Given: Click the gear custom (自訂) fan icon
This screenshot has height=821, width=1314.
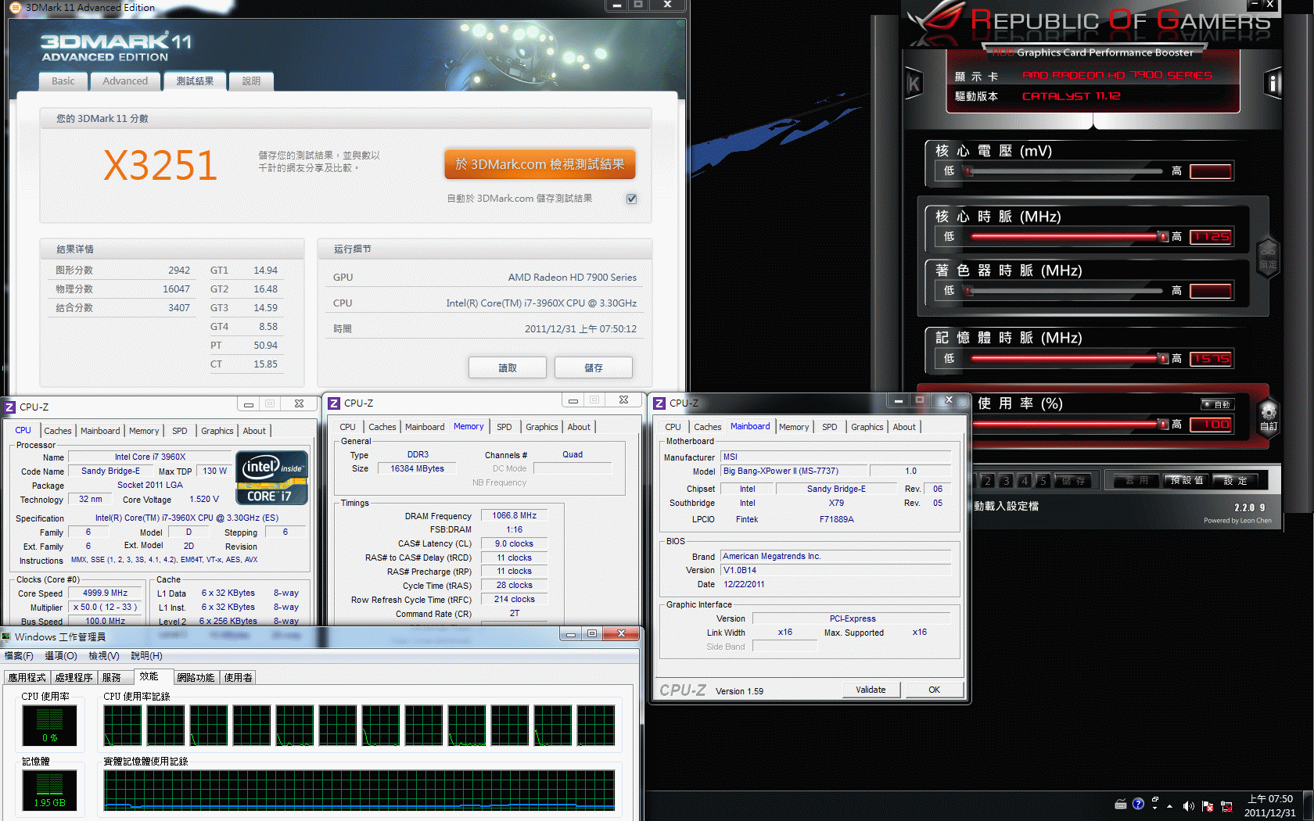Looking at the screenshot, I should click(1269, 416).
